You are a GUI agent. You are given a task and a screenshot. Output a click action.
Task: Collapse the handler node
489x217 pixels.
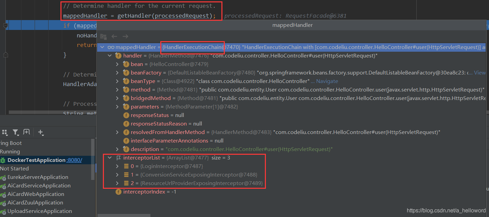(110, 56)
